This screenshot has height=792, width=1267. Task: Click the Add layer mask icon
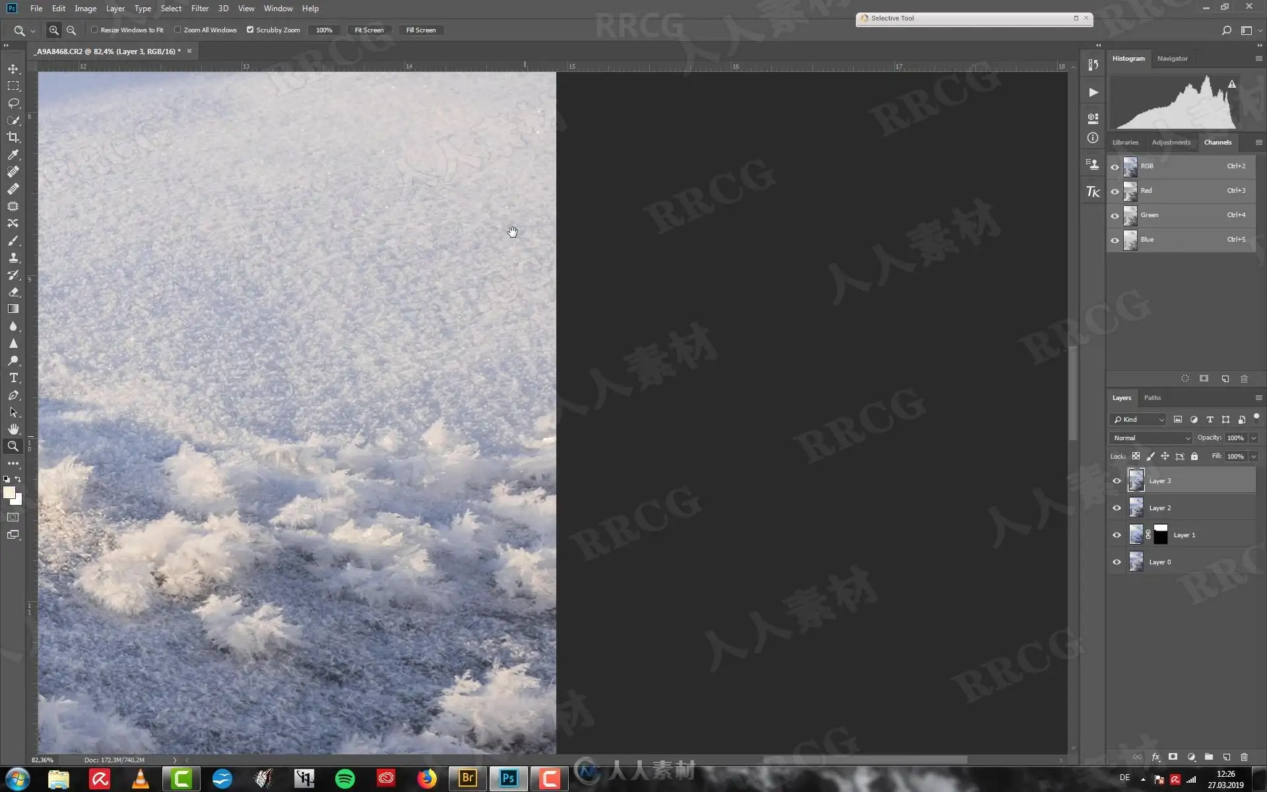point(1173,757)
